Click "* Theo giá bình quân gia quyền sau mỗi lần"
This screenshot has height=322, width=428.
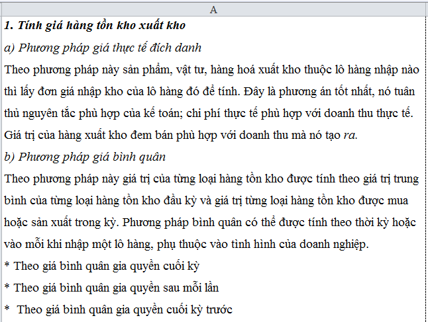112,288
